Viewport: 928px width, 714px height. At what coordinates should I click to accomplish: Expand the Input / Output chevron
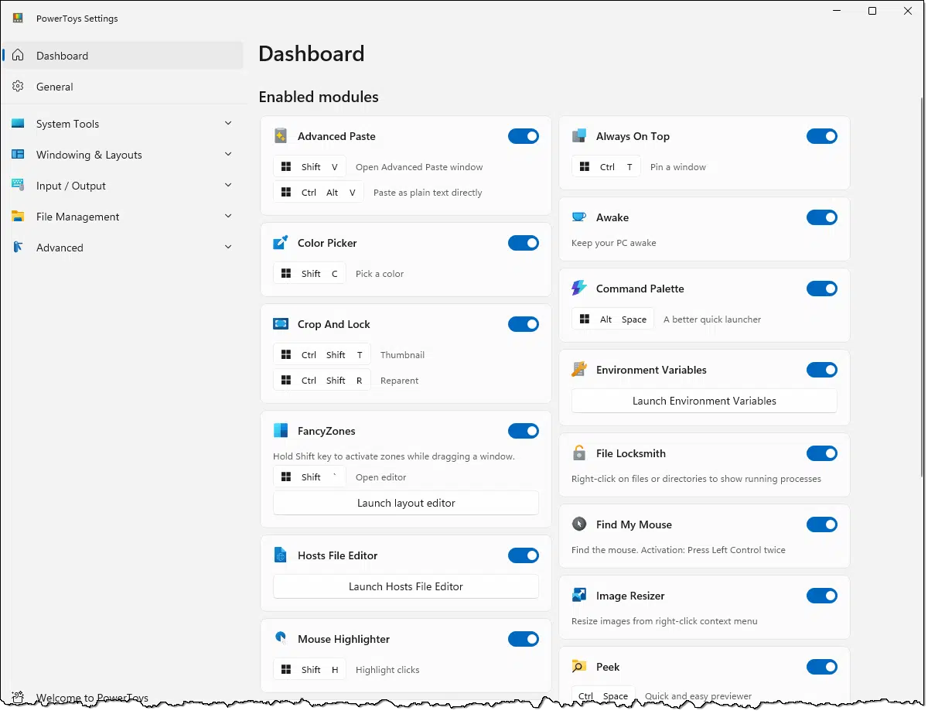click(228, 186)
